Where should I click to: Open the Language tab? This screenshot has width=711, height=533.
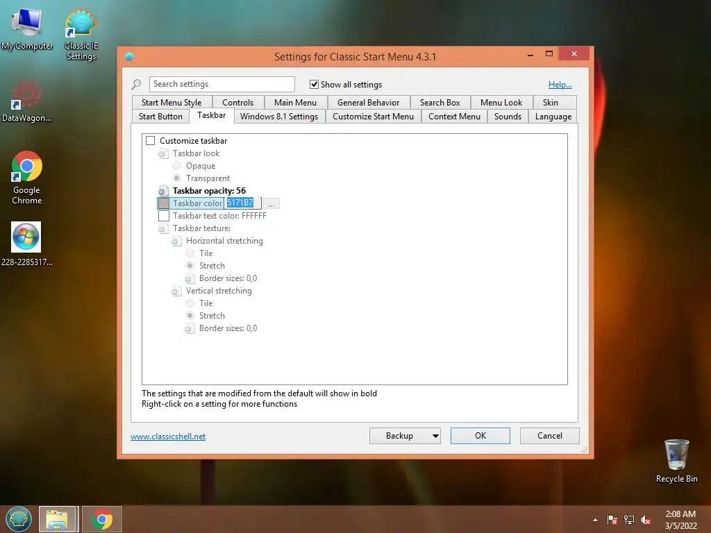tap(553, 117)
